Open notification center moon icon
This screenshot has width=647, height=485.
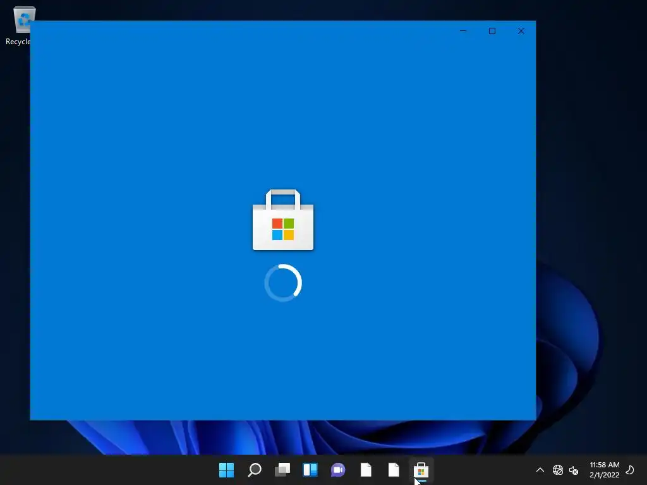(x=630, y=470)
